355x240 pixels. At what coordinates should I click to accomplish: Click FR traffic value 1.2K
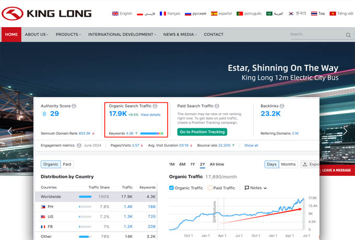[x=128, y=226]
